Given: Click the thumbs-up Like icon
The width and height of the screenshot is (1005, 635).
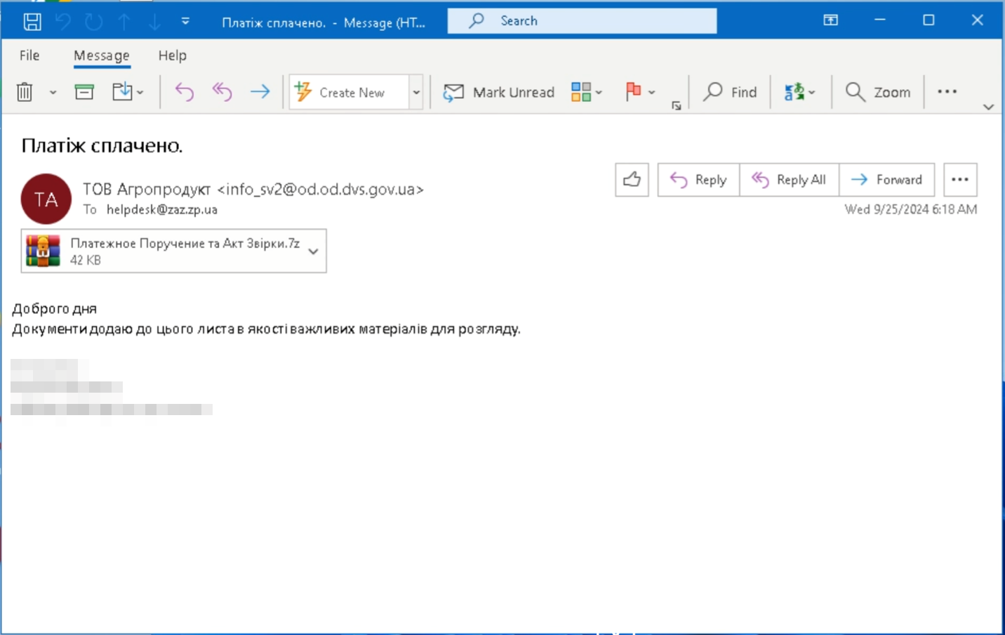Looking at the screenshot, I should [632, 180].
